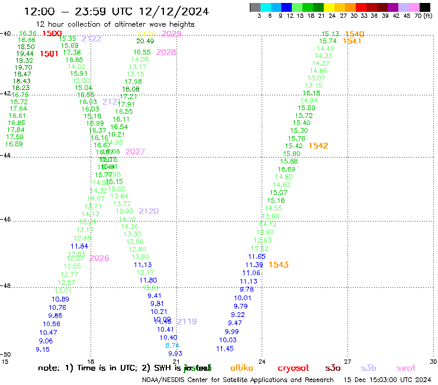Click the wave height value 19.44
The image size is (438, 385).
[25, 54]
